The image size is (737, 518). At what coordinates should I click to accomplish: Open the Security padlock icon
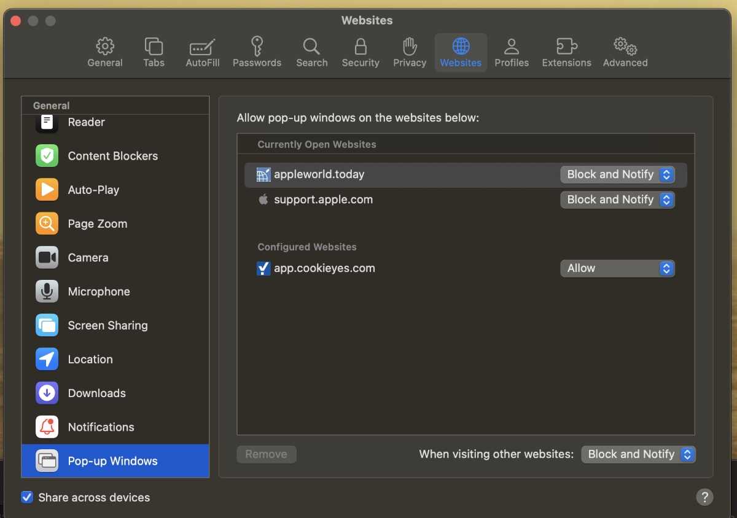(361, 46)
